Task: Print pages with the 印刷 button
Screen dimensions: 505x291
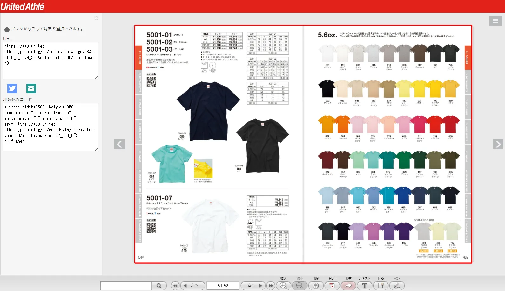Action: click(x=316, y=286)
